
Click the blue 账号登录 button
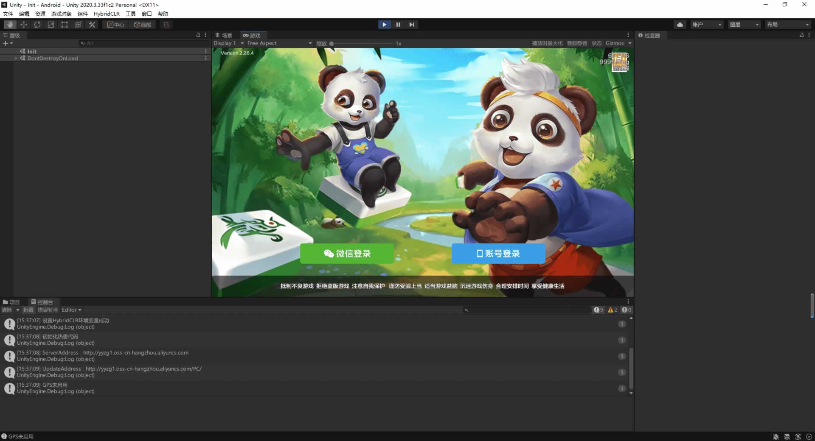coord(498,254)
